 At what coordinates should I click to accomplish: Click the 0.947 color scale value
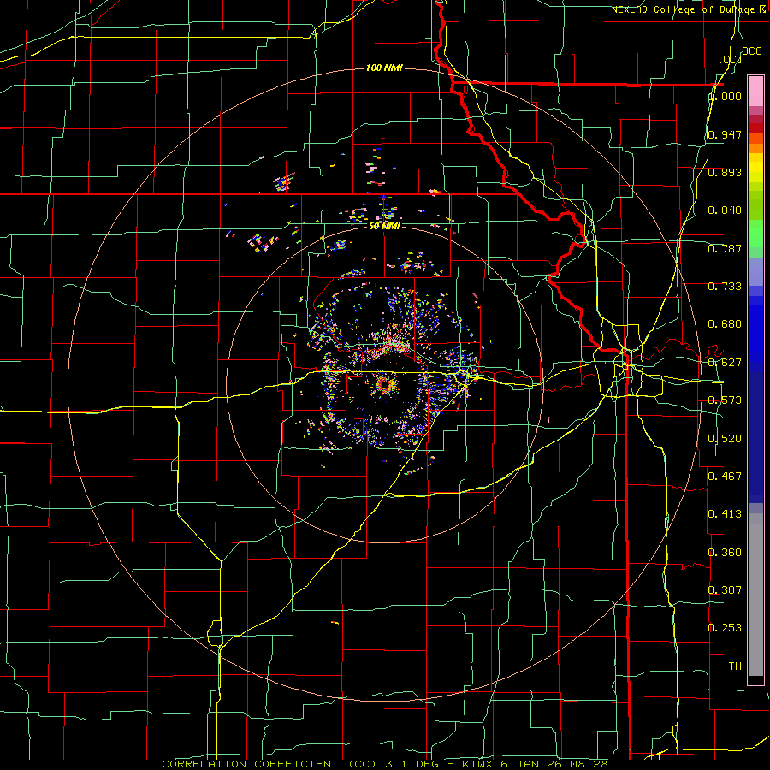tap(725, 134)
